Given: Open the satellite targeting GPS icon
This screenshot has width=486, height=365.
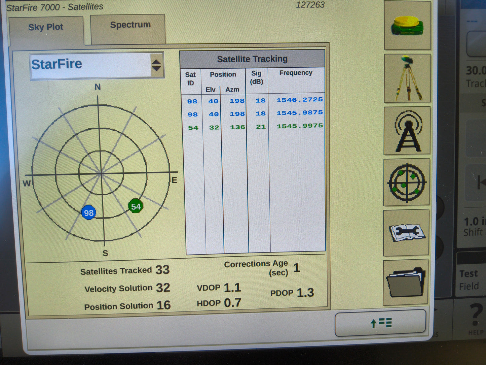Looking at the screenshot, I should click(407, 183).
